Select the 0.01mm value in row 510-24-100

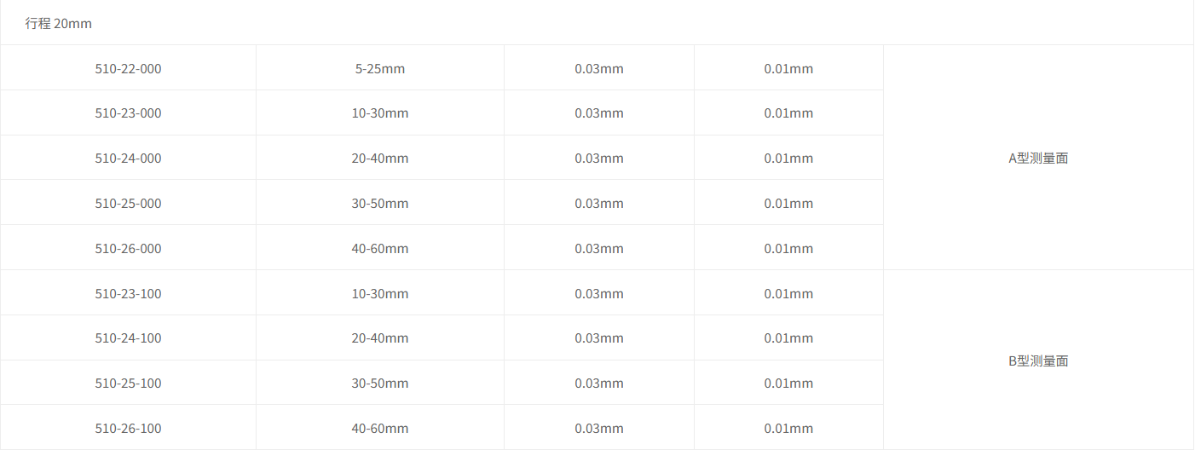pyautogui.click(x=788, y=338)
